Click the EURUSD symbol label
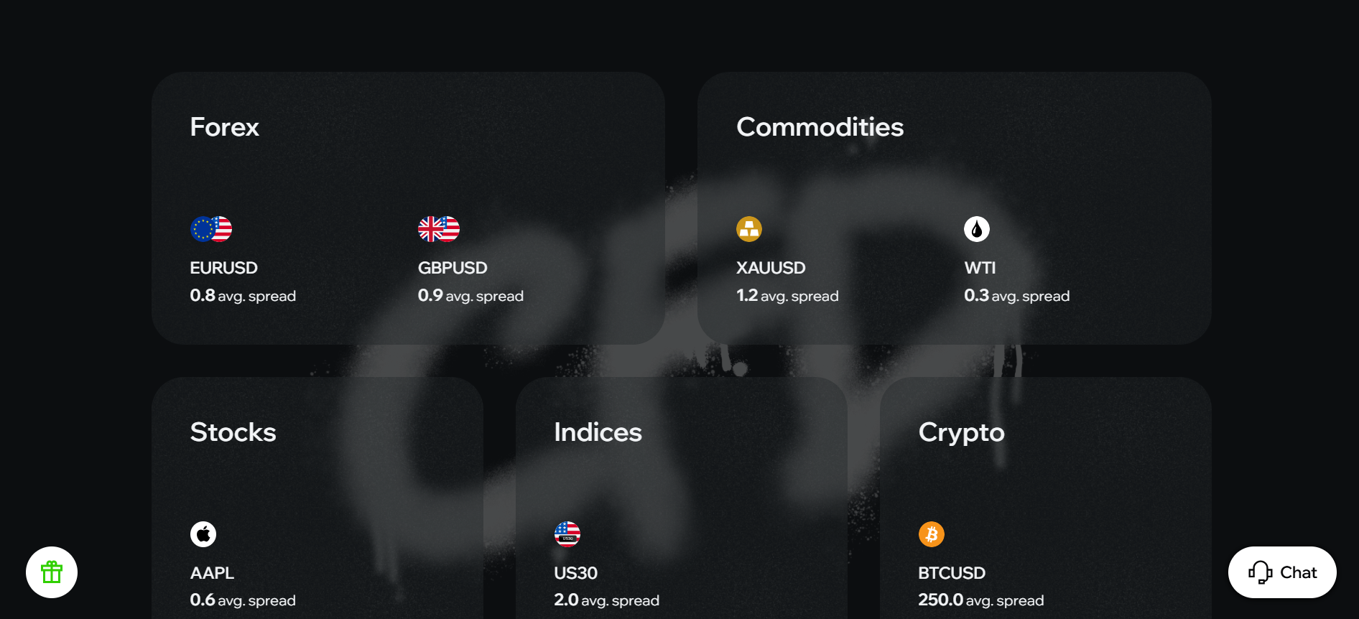Screen dimensions: 1359x619 pos(223,268)
